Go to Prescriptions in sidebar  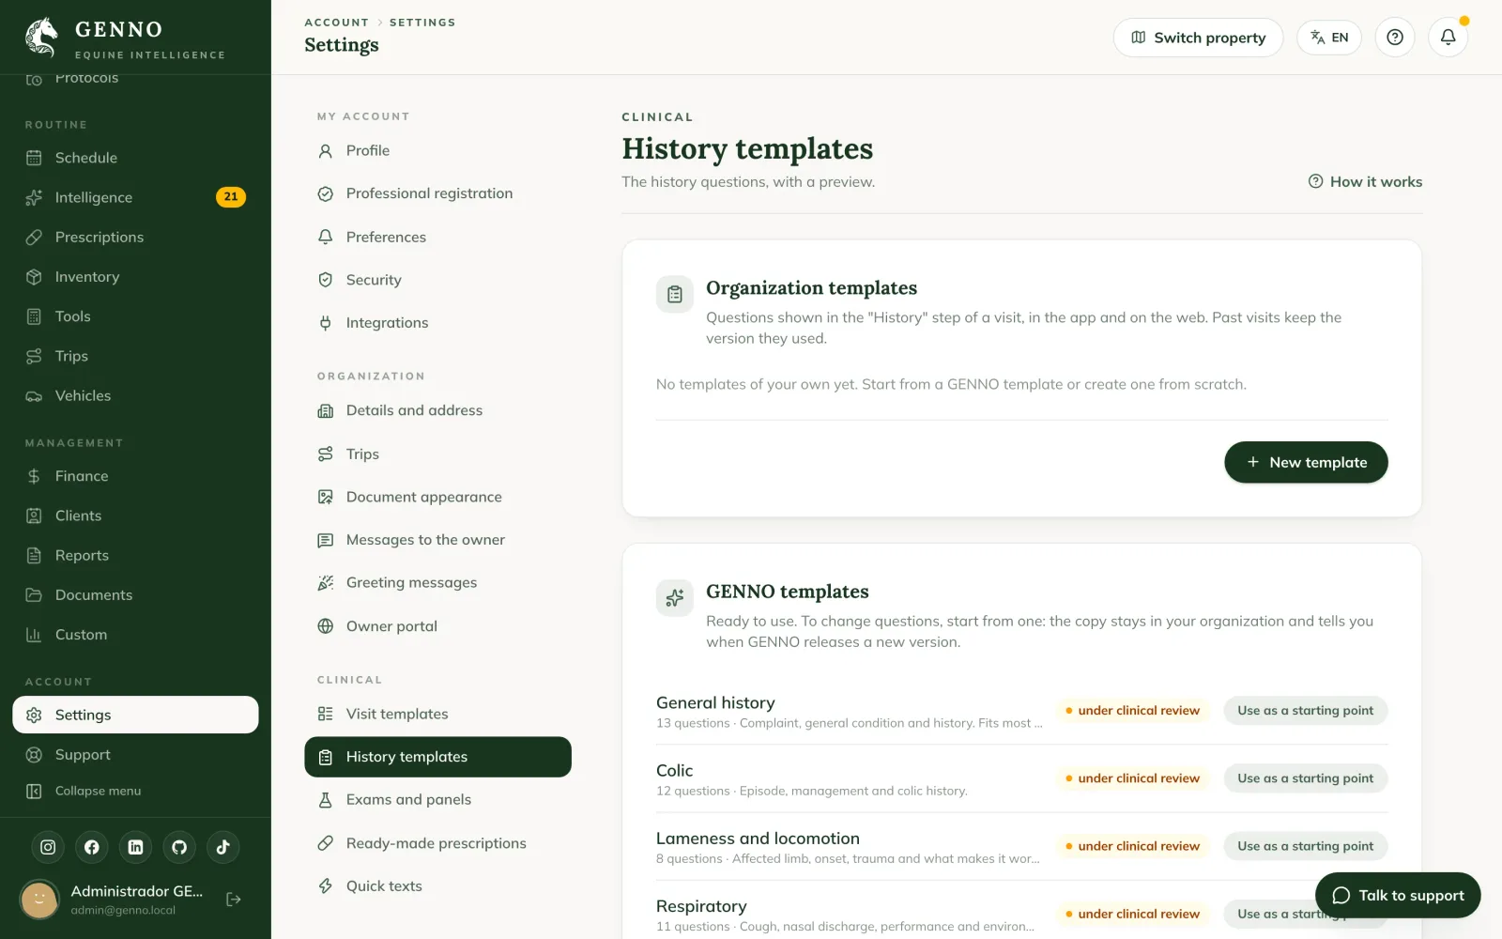point(135,237)
